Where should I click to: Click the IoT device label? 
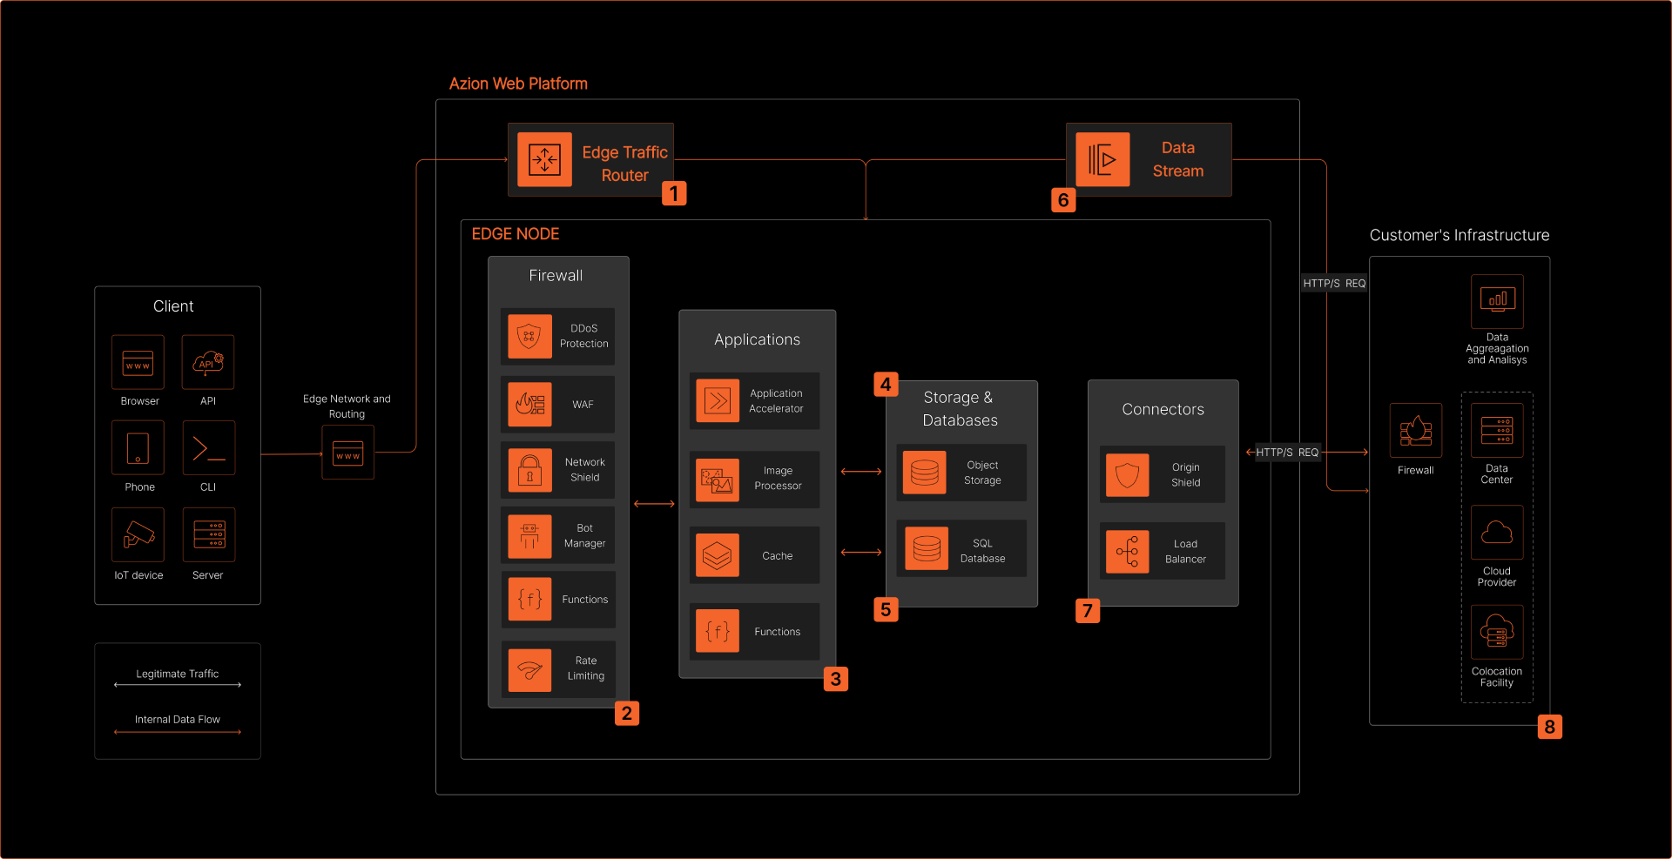tap(138, 575)
